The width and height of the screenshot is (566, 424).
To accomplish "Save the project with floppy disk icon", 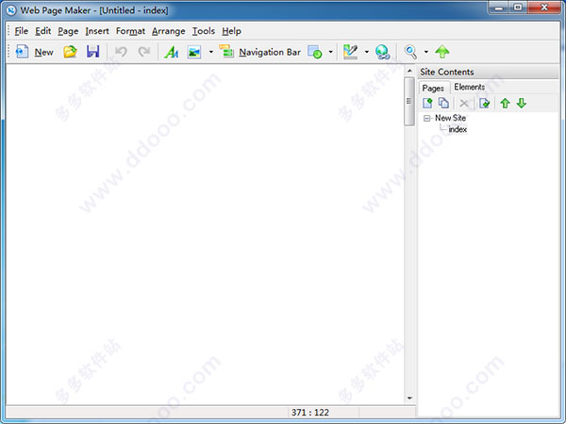I will point(92,52).
